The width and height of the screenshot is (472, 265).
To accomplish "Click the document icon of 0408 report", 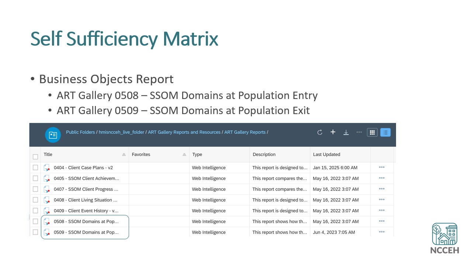I will click(x=47, y=200).
